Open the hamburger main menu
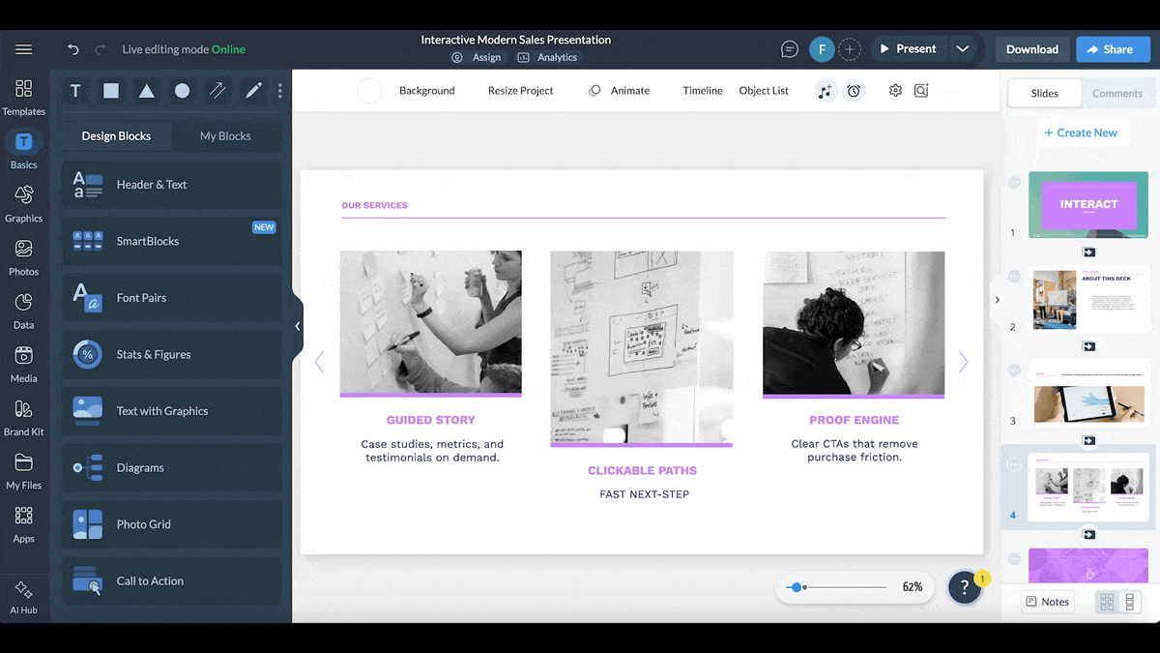Viewport: 1160px width, 653px height. click(x=23, y=49)
